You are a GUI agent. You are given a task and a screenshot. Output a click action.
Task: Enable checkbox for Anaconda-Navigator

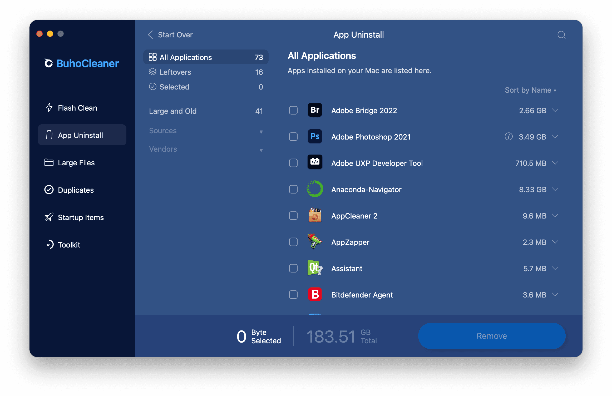(293, 190)
